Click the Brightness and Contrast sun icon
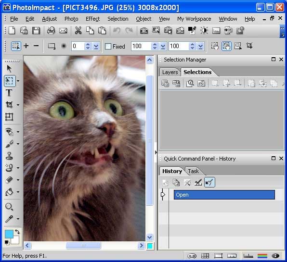The height and width of the screenshot is (262, 287). [204, 30]
